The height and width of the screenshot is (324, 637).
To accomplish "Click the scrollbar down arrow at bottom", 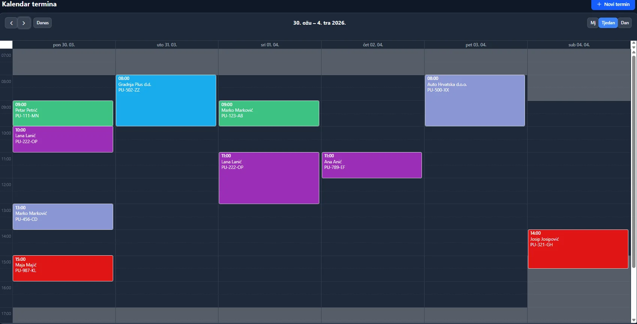I will pyautogui.click(x=634, y=320).
